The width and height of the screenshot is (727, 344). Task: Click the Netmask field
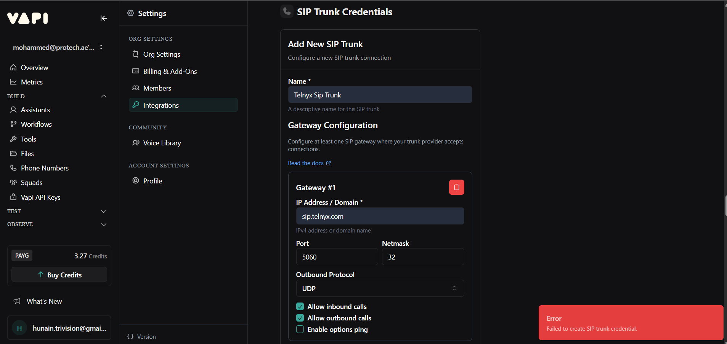tap(423, 257)
